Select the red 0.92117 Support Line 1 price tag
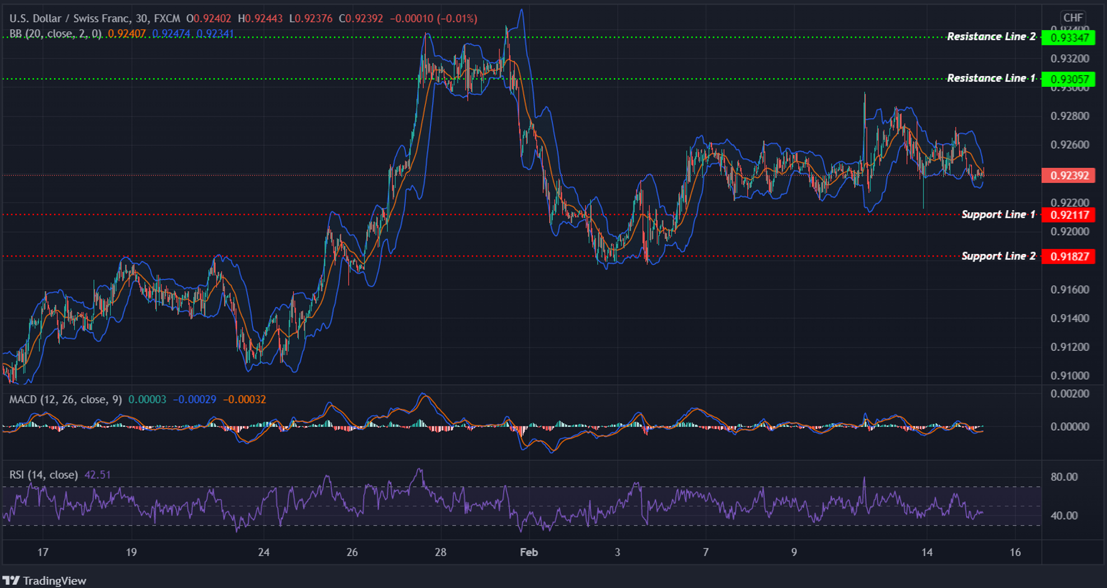This screenshot has height=588, width=1107. tap(1069, 215)
